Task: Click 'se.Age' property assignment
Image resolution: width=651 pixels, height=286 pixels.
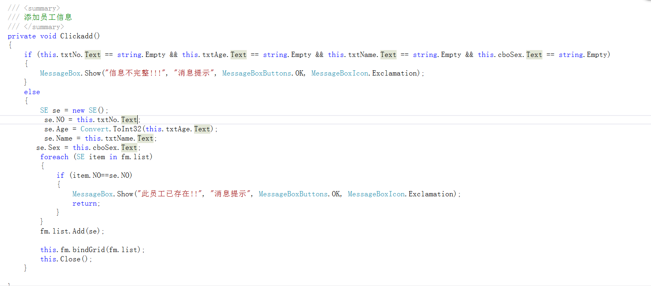Action: point(56,129)
